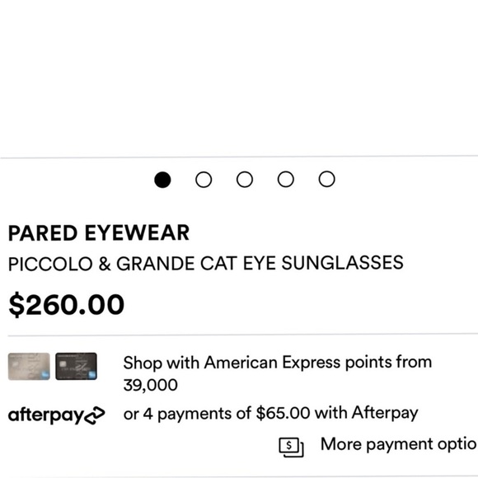Select the first filled carousel dot
The width and height of the screenshot is (478, 478).
coord(162,180)
